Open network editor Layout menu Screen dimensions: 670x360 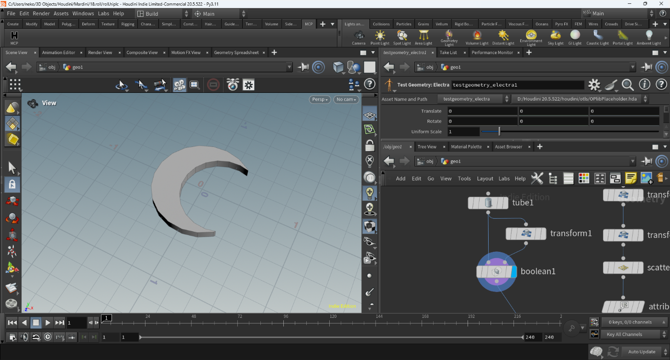point(485,179)
